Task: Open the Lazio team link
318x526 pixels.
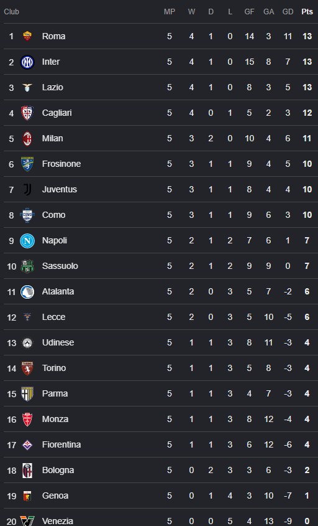Action: tap(53, 87)
